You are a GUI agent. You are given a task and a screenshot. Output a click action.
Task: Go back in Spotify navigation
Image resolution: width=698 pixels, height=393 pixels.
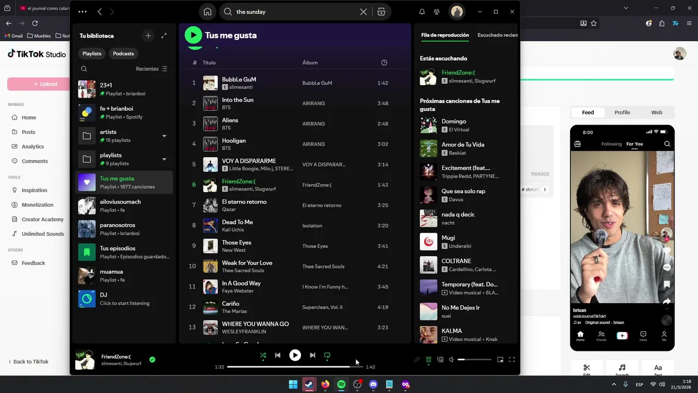click(99, 11)
